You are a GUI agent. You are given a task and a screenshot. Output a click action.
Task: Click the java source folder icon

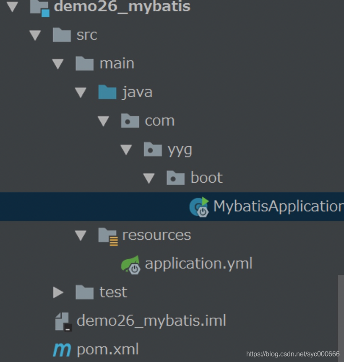coord(107,92)
